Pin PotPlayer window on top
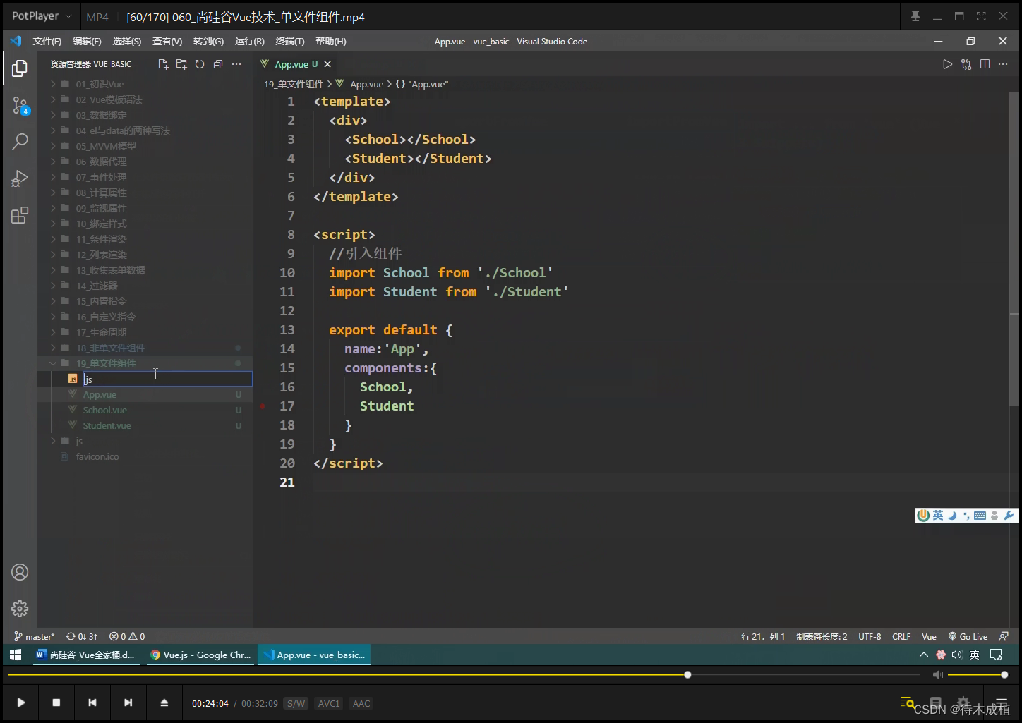 pos(915,16)
